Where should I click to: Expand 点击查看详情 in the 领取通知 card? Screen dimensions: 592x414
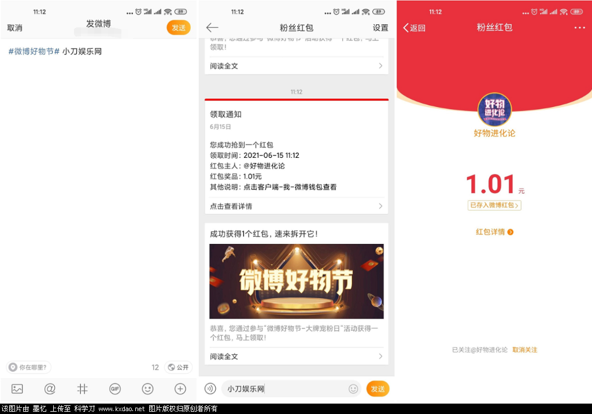[296, 206]
